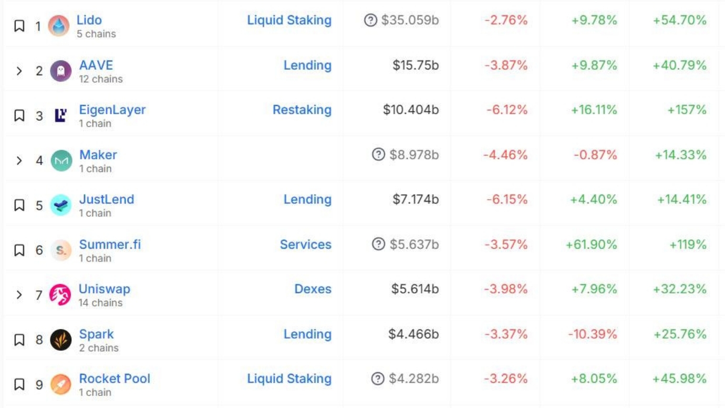Click the Uniswap unicorn logo icon
Image resolution: width=725 pixels, height=408 pixels.
tap(60, 295)
